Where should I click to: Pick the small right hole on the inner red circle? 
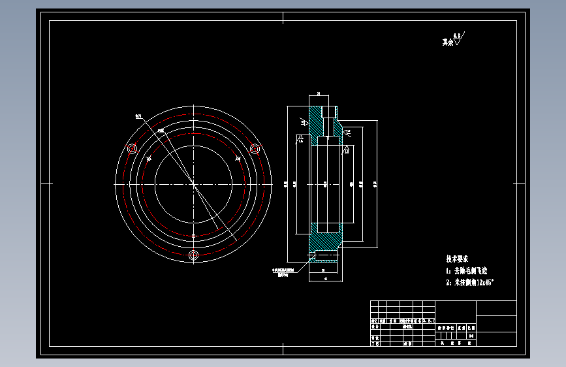[238, 159]
